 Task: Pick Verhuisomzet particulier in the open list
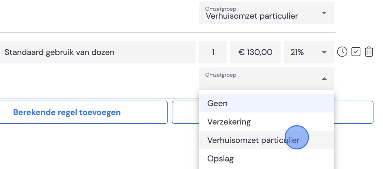[266, 140]
